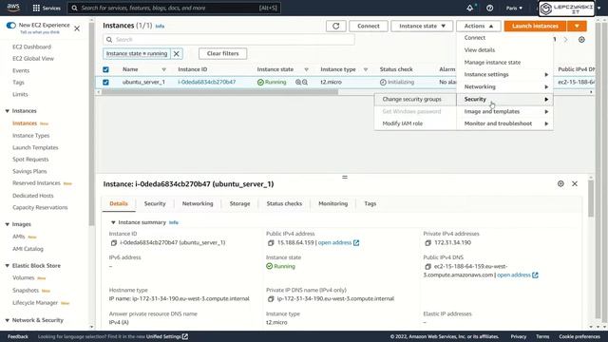The height and width of the screenshot is (342, 608).
Task: Copy the Public IPv4 address
Action: click(x=271, y=243)
